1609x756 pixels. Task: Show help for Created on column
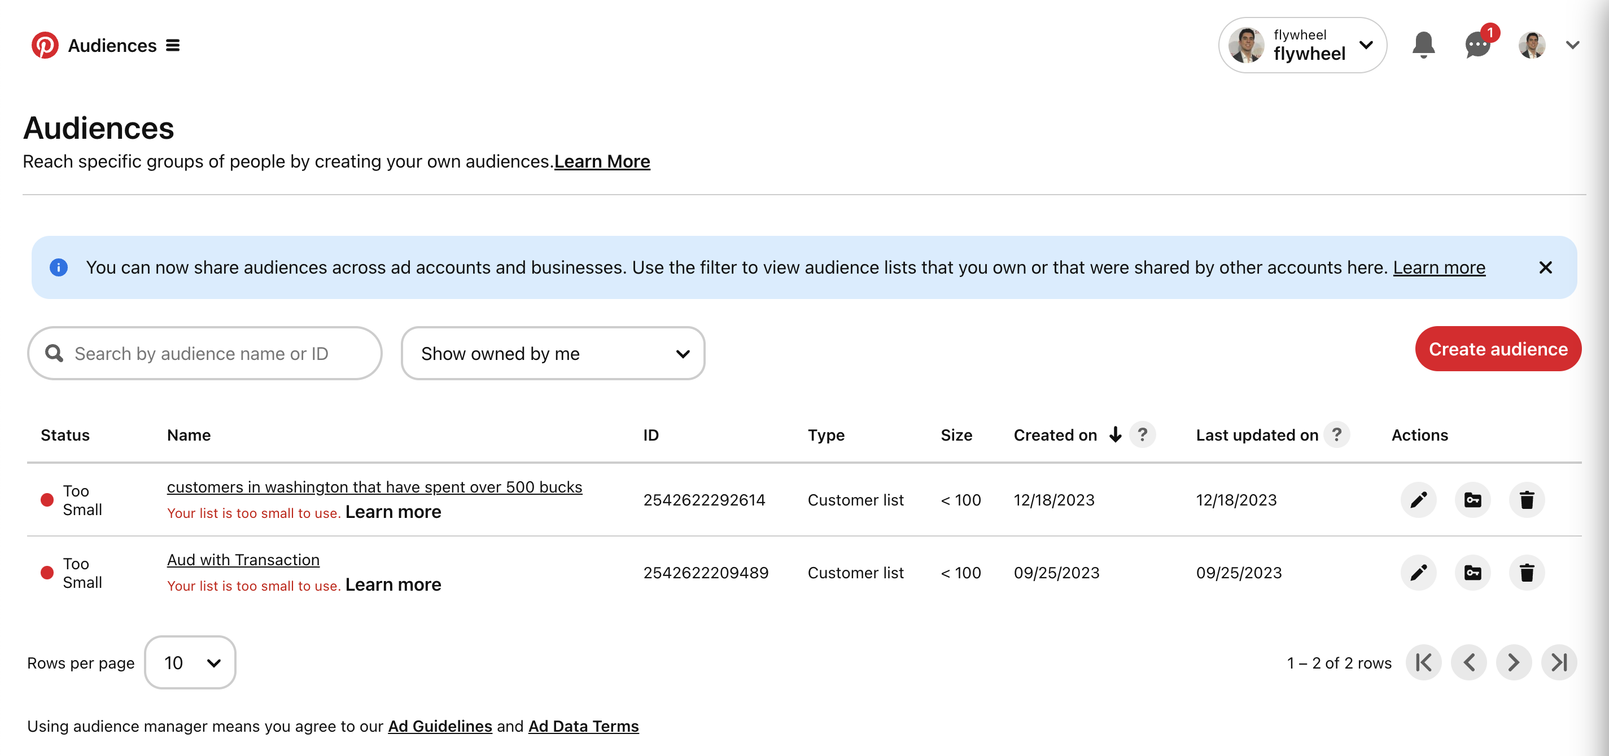pos(1143,434)
